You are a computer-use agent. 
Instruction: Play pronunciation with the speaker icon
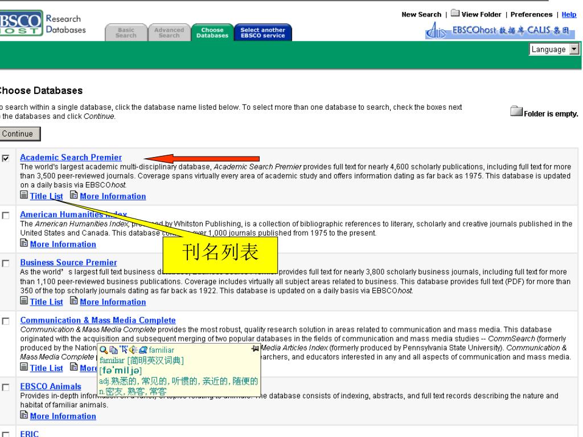click(x=133, y=350)
